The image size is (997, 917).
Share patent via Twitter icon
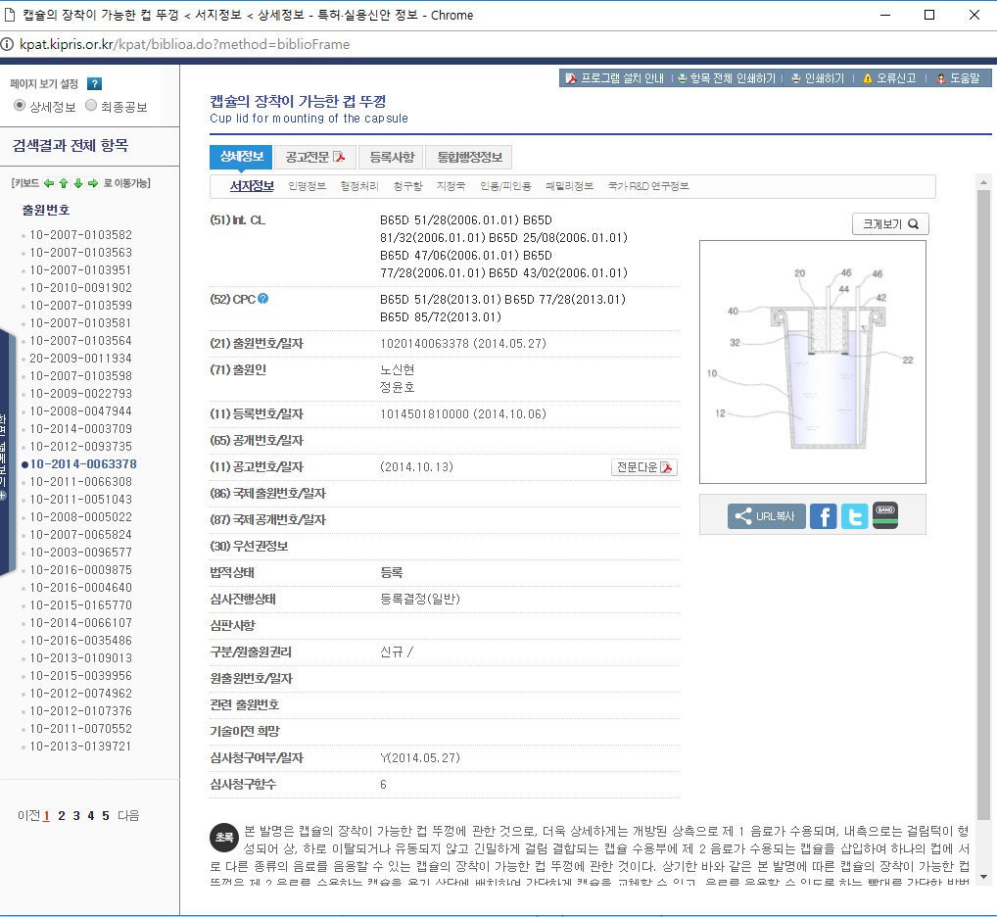point(854,516)
